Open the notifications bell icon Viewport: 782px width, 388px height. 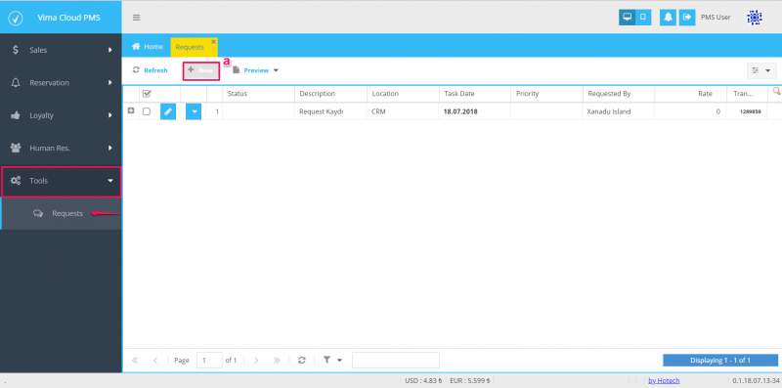668,18
